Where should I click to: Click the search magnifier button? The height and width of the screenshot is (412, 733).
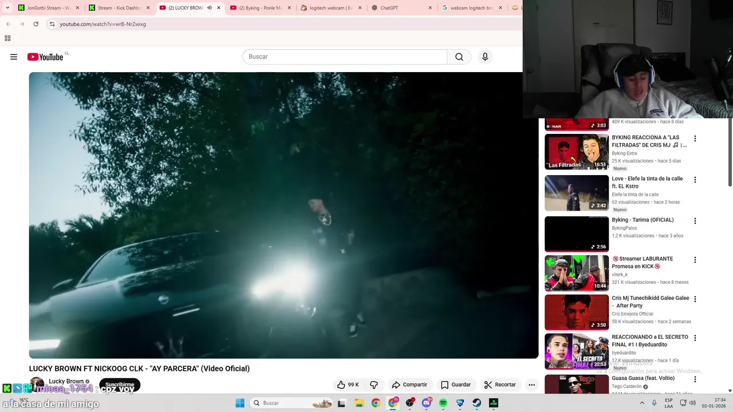459,57
